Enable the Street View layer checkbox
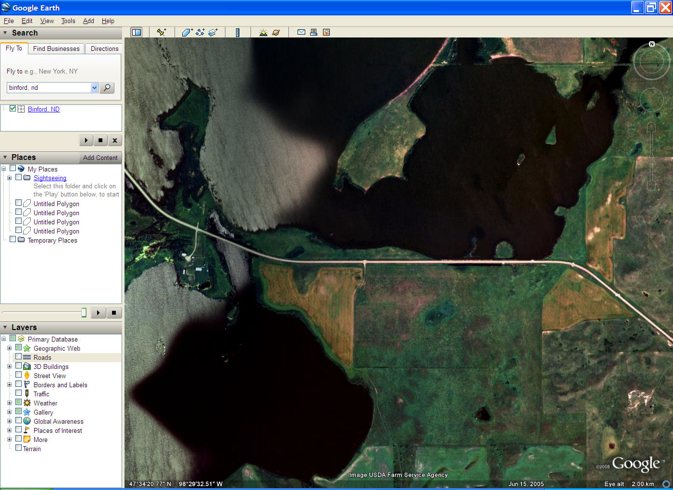 [18, 375]
